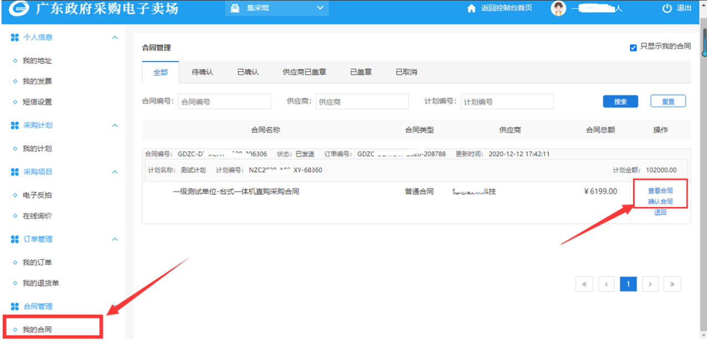Click the 合同编号 input field

[x=224, y=102]
